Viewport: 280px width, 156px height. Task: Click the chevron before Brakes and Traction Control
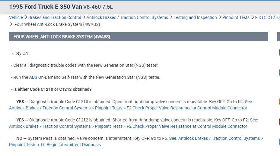pos(26,17)
